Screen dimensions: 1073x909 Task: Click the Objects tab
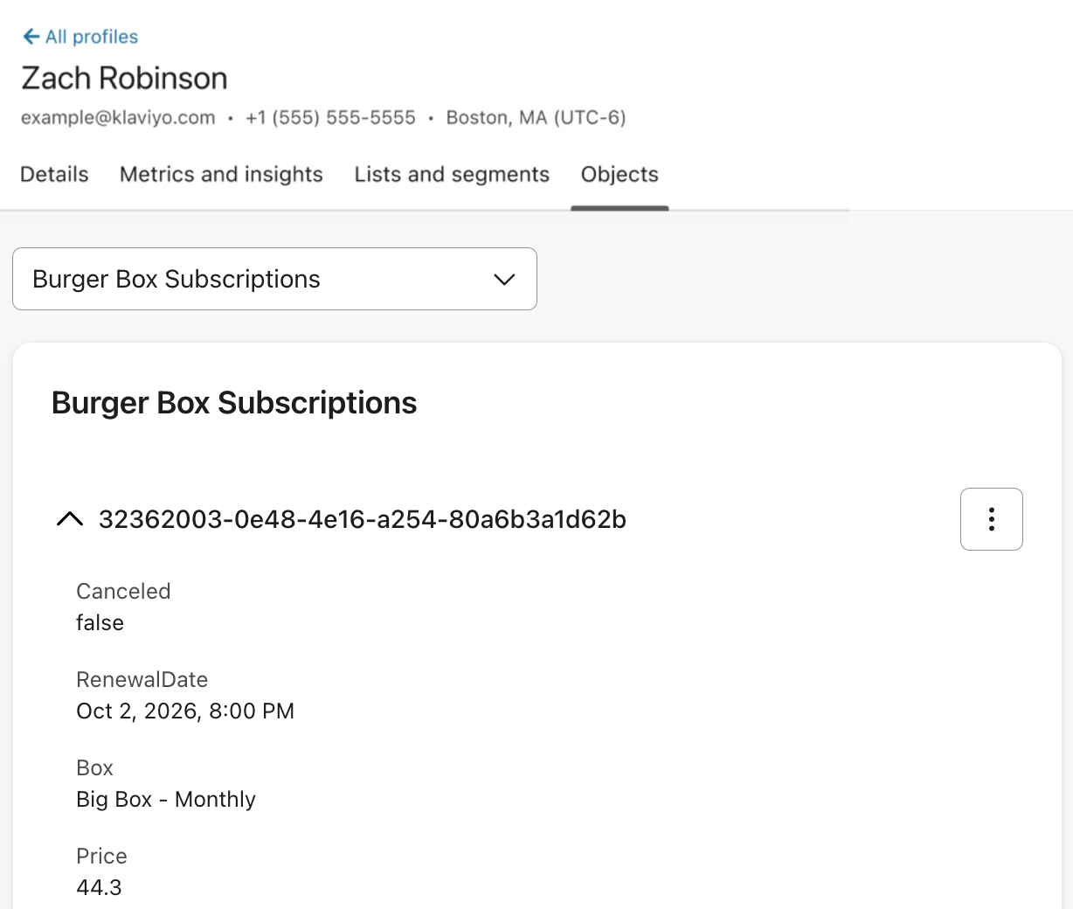tap(620, 174)
